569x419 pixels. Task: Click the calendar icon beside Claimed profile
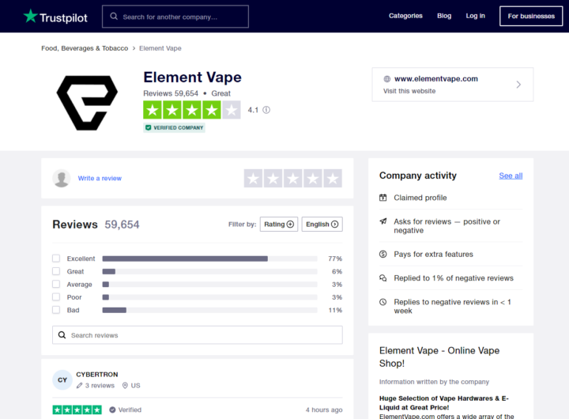tap(382, 198)
